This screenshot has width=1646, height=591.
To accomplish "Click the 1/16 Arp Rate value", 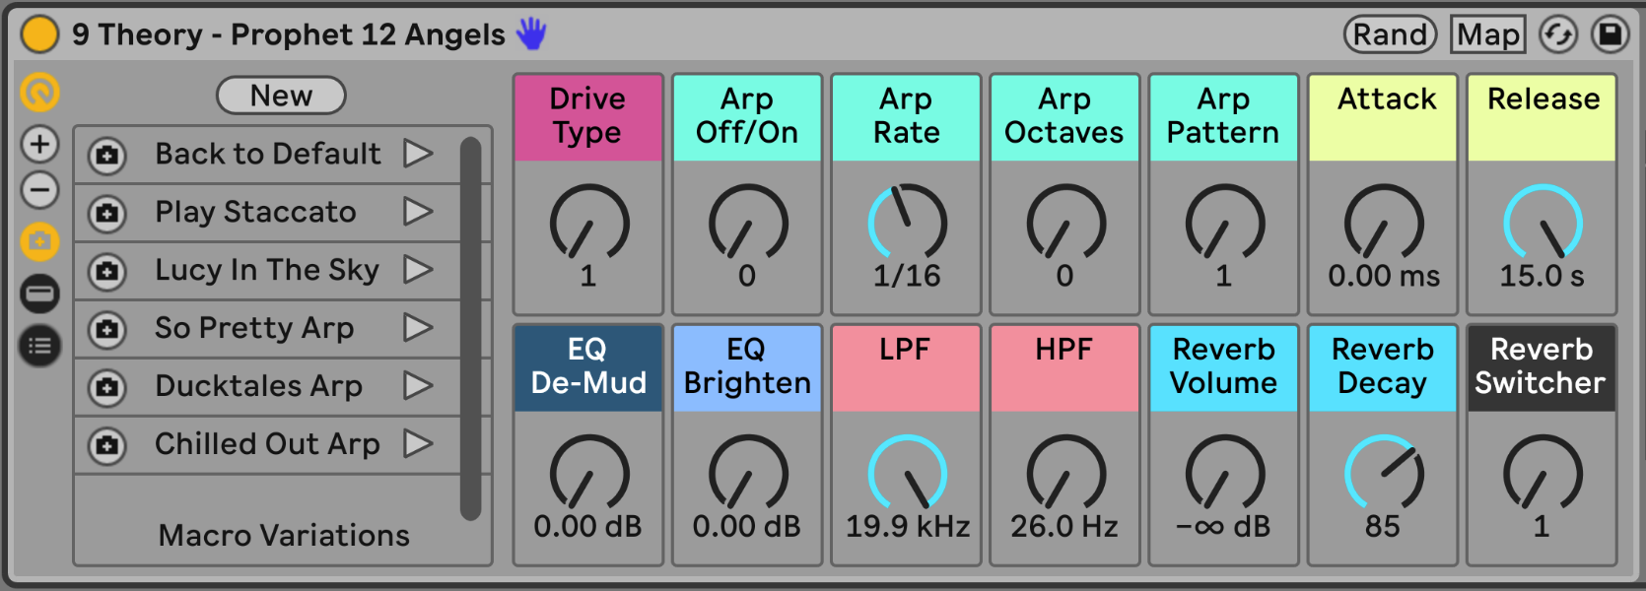I will click(907, 276).
